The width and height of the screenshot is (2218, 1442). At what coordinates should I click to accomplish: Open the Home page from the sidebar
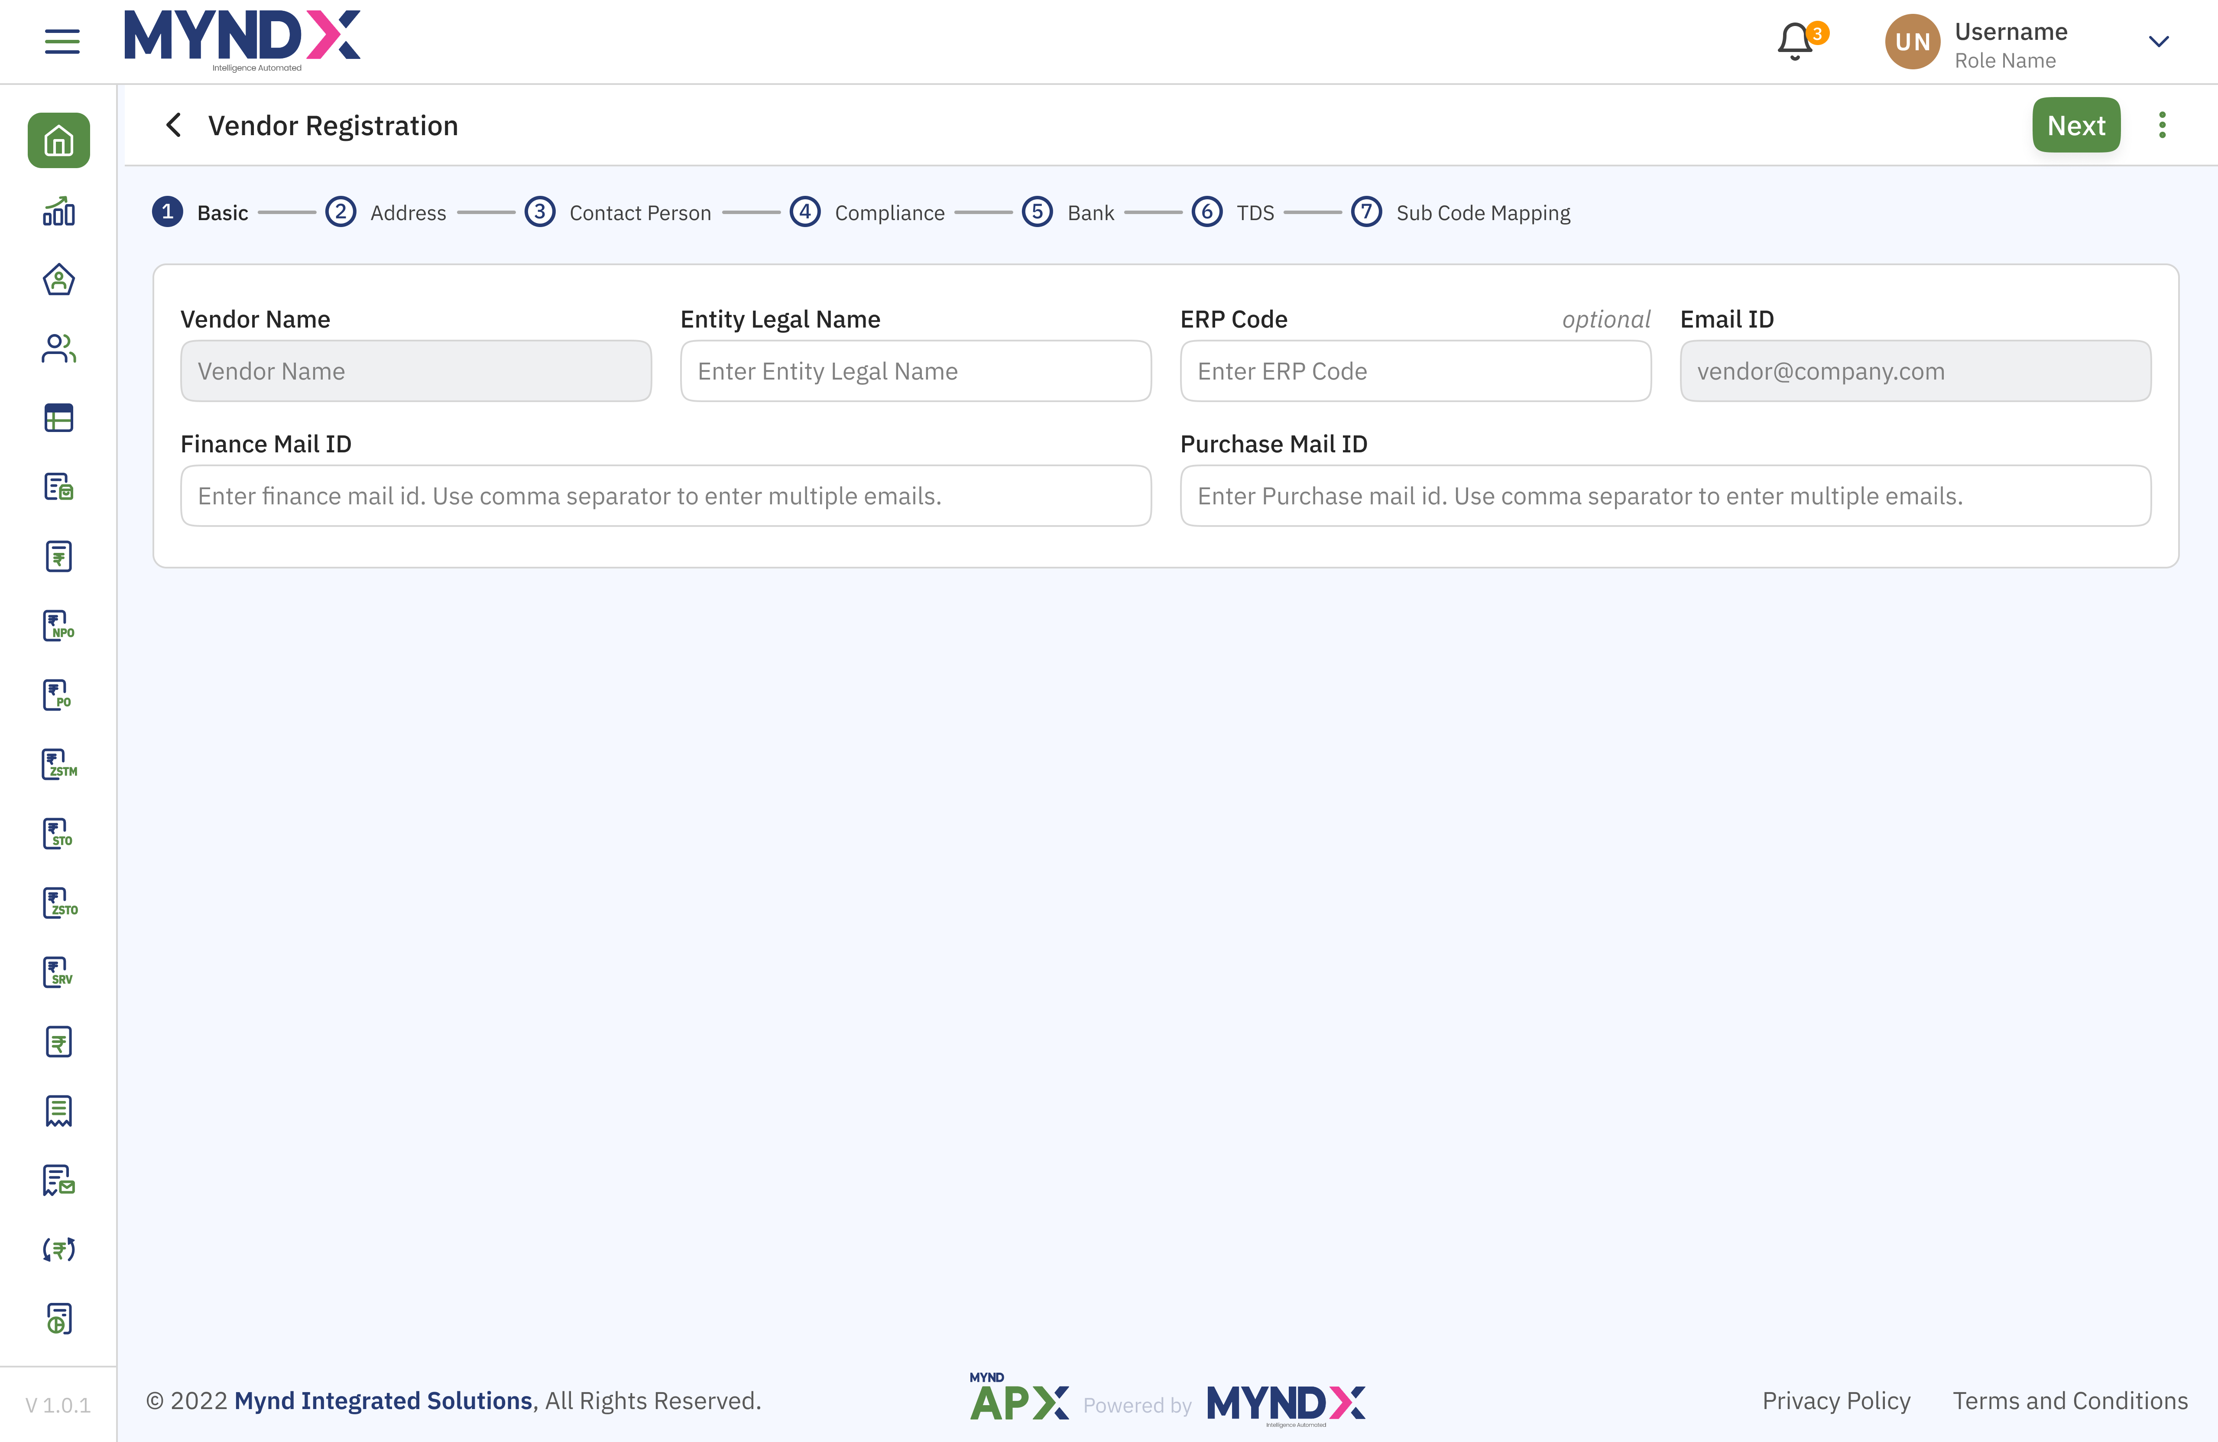pos(59,141)
